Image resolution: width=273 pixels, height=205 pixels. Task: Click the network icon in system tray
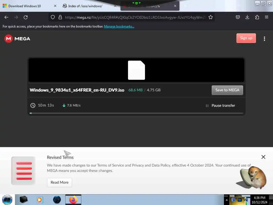[x=240, y=200]
